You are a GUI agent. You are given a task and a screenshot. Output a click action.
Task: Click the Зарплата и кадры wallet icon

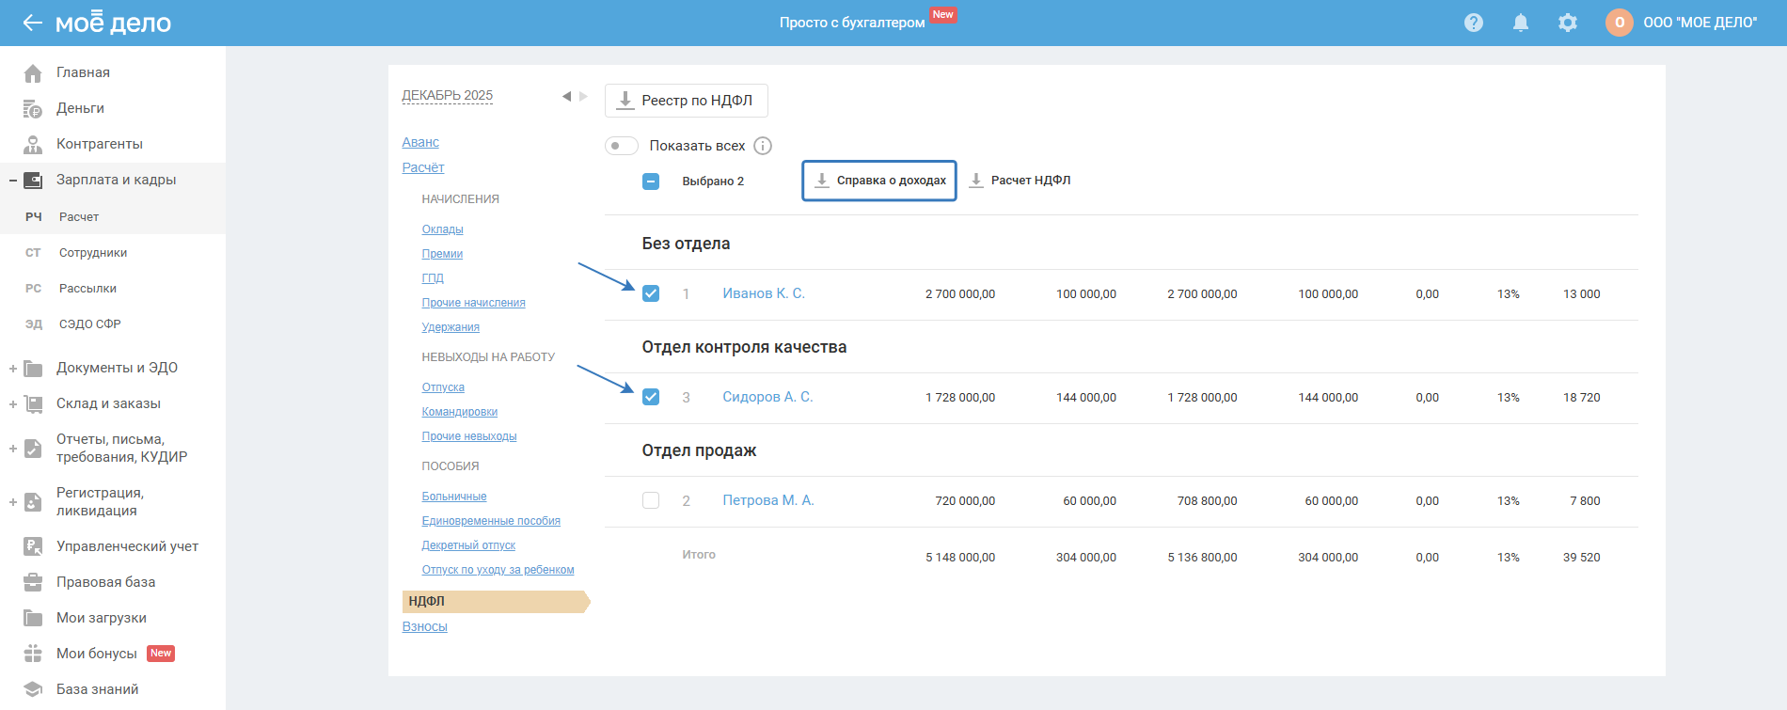[33, 180]
